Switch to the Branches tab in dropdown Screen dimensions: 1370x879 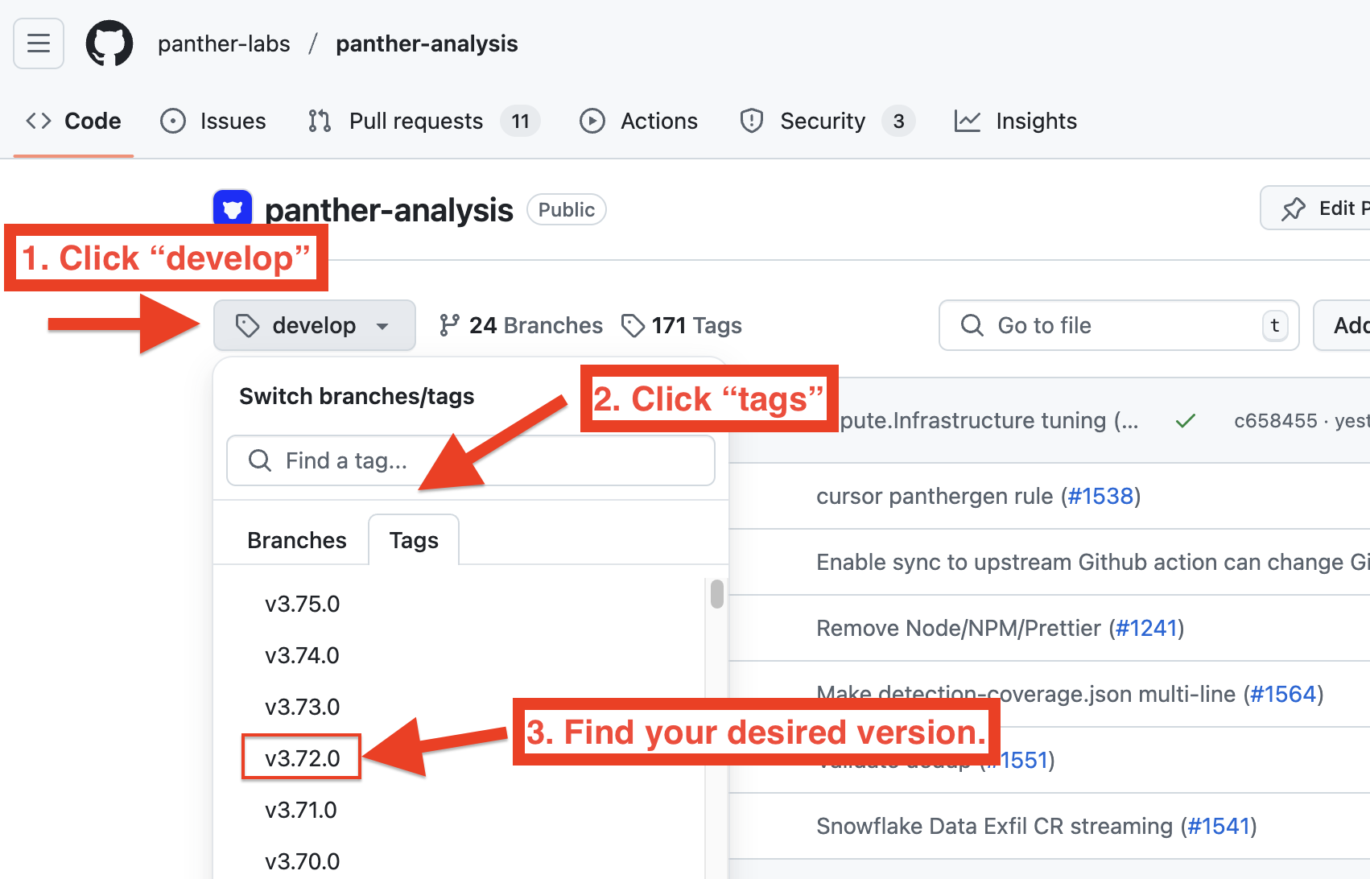(x=296, y=540)
